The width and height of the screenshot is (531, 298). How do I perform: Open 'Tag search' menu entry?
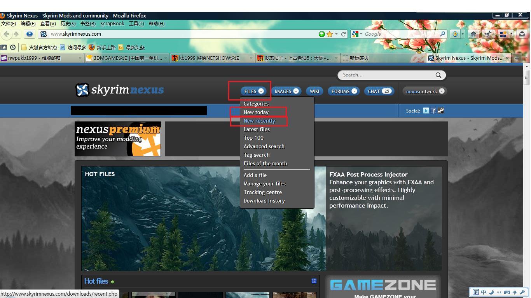(x=257, y=155)
